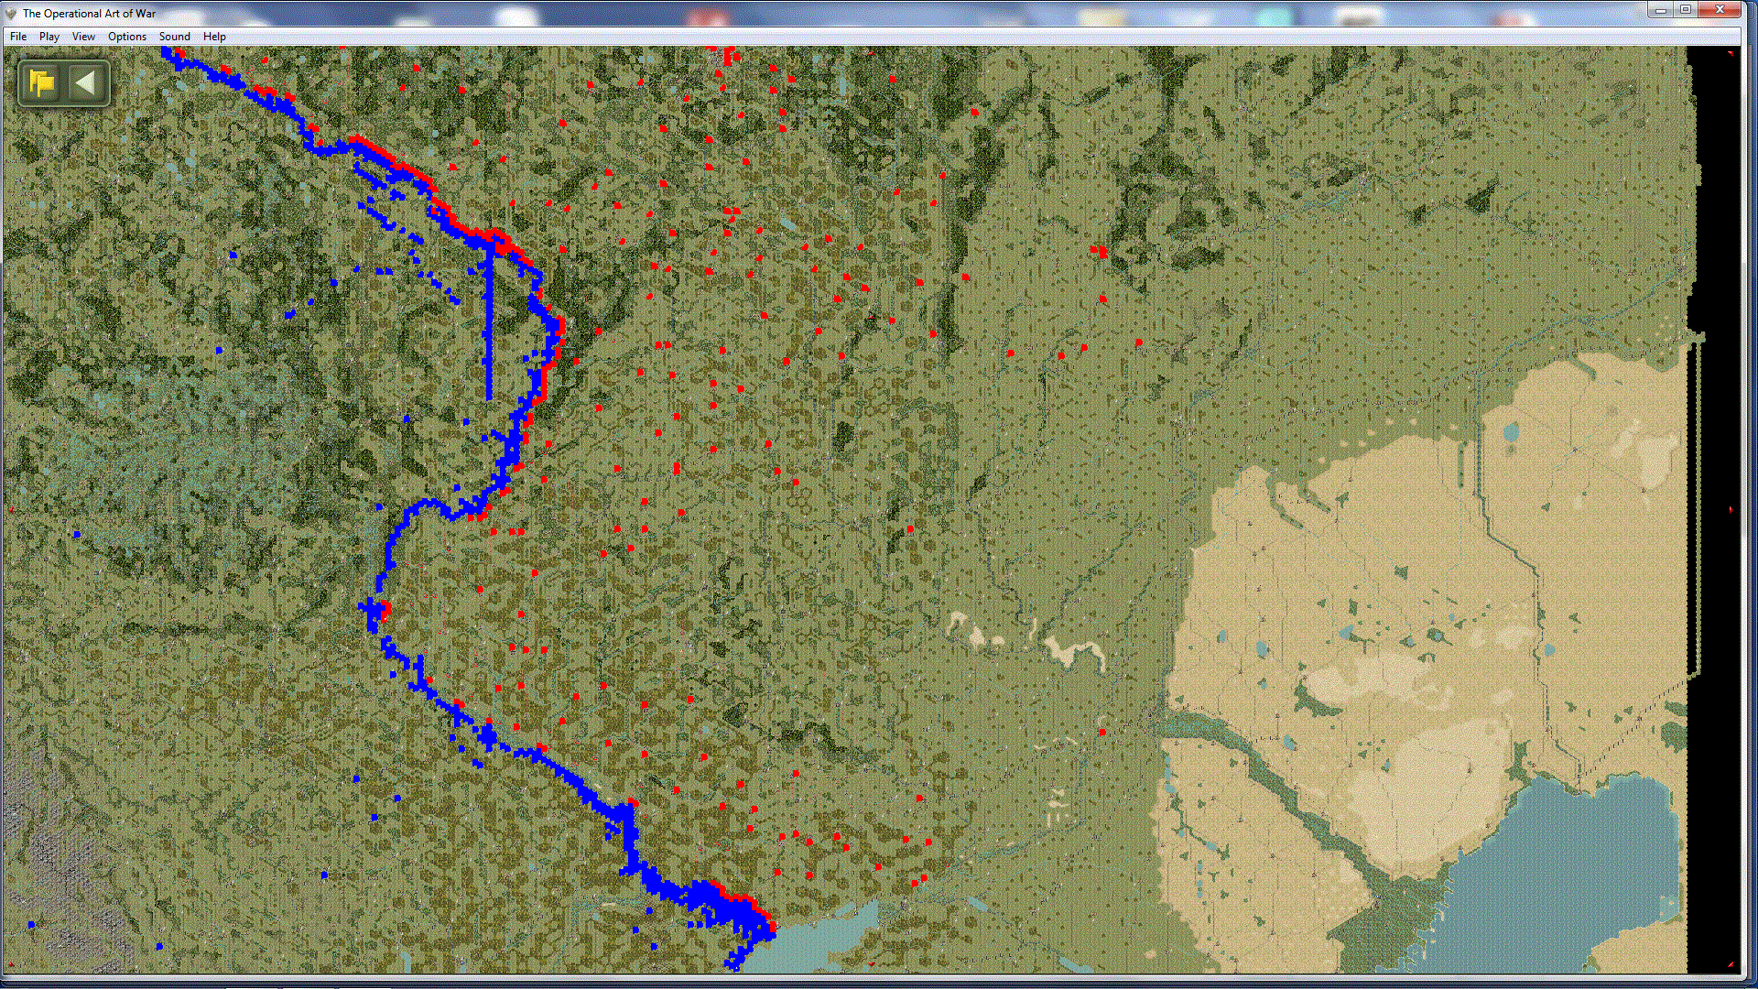1758x989 pixels.
Task: Open the File menu
Action: coord(18,37)
